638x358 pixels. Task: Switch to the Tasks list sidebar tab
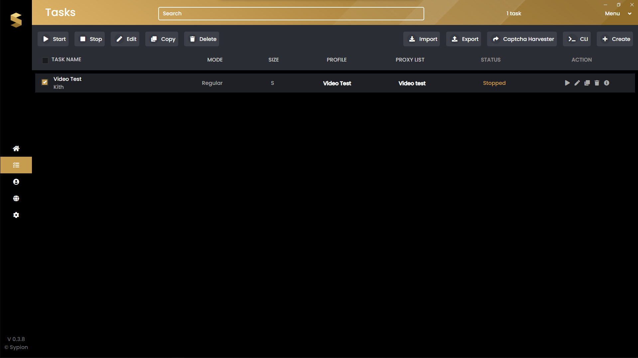[16, 165]
